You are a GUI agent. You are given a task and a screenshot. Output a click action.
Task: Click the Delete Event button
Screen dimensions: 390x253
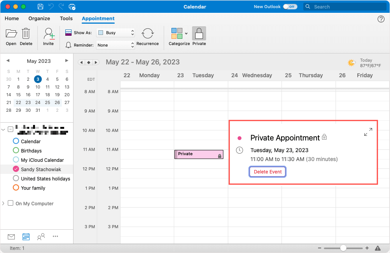(268, 172)
